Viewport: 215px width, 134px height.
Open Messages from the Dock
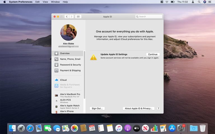click(x=57, y=128)
